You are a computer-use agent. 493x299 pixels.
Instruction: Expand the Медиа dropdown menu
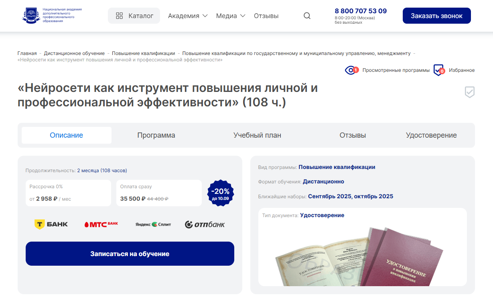[x=231, y=16]
